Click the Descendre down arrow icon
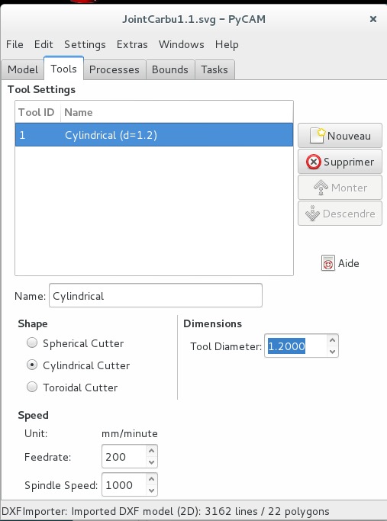The height and width of the screenshot is (521, 387). pos(312,214)
